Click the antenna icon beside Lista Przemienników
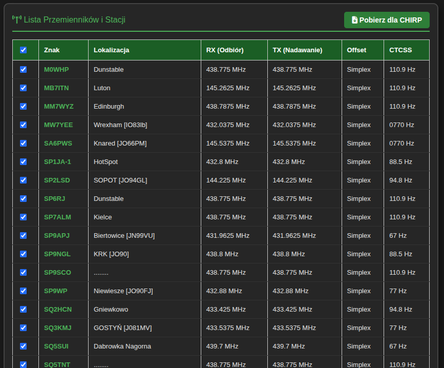The width and height of the screenshot is (444, 368). (x=17, y=20)
